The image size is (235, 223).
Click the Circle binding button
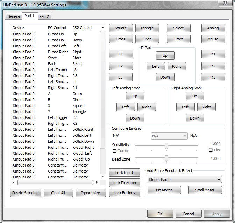tap(147, 39)
